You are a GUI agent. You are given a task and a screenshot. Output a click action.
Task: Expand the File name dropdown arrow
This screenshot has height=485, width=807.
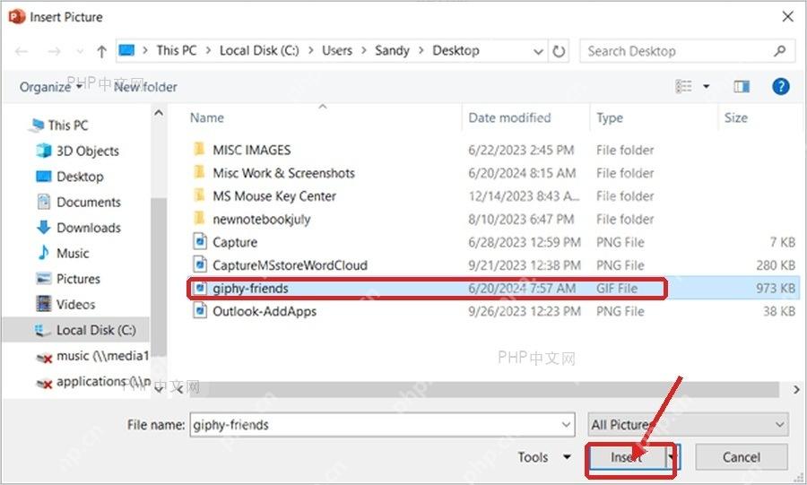[x=566, y=425]
